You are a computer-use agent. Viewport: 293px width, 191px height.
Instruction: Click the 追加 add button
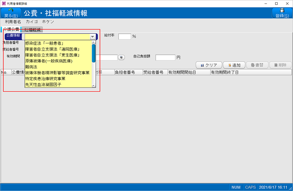pos(234,65)
